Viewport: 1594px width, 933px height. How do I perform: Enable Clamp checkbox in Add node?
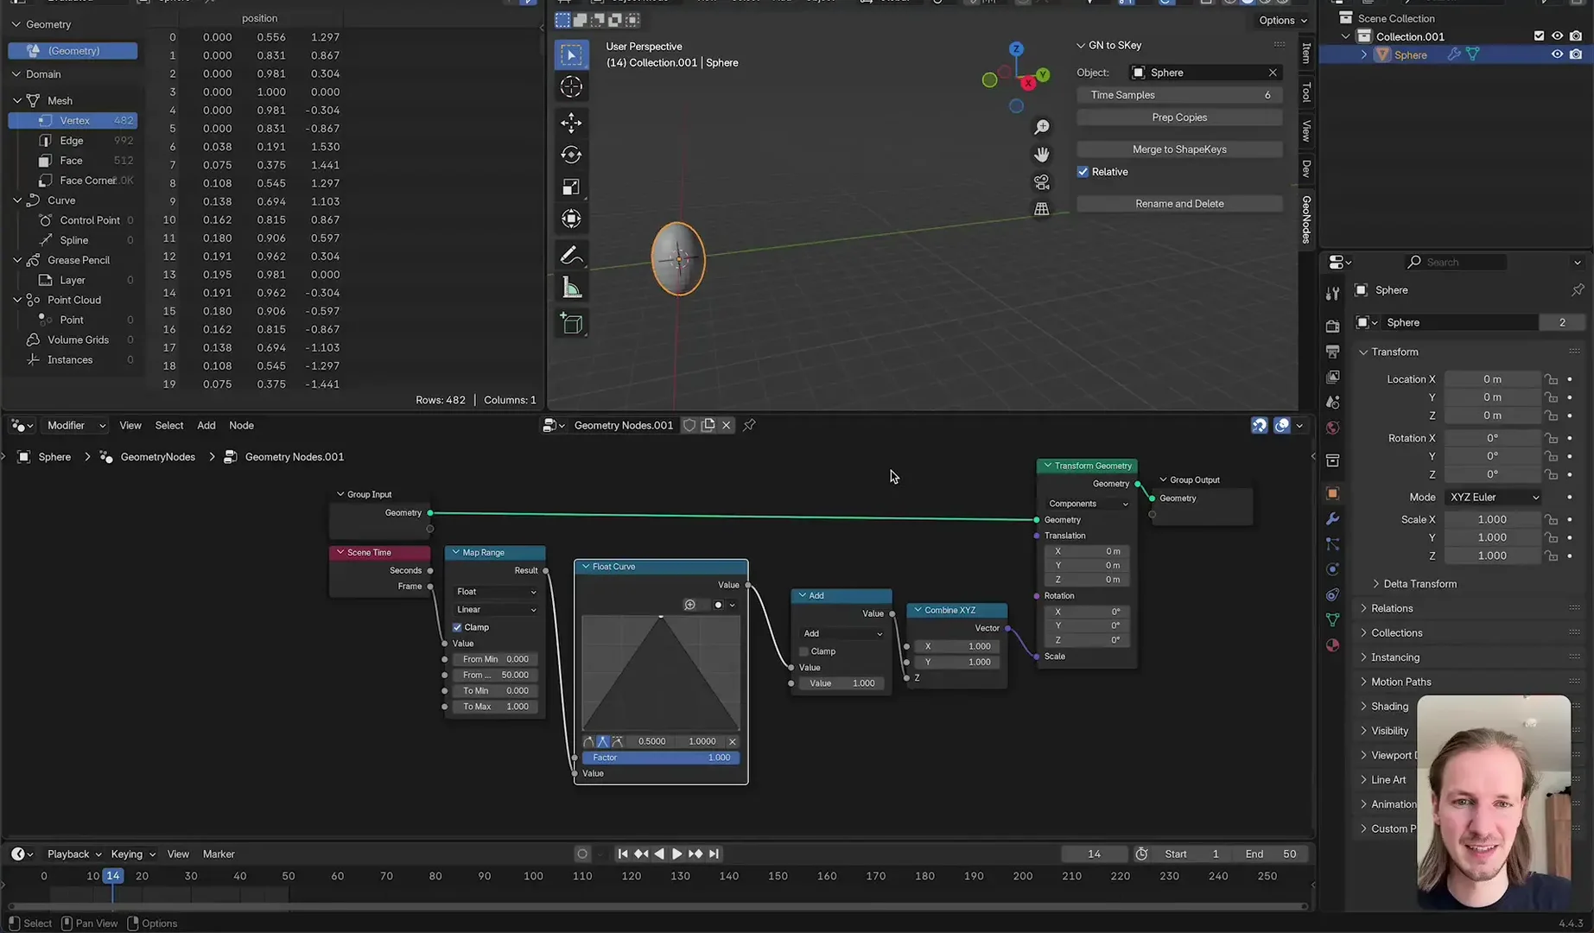click(803, 651)
